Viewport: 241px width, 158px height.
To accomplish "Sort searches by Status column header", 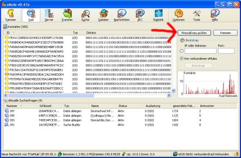I will 129,106.
